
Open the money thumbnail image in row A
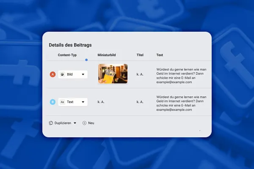113,74
